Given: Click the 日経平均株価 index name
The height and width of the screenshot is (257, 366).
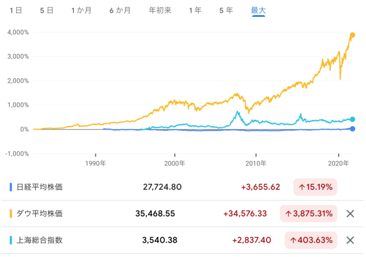Looking at the screenshot, I should point(40,187).
